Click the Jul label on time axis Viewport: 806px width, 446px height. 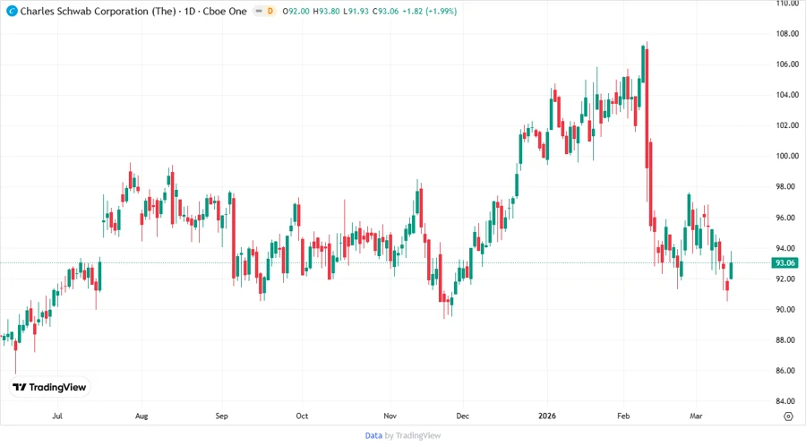(x=57, y=416)
